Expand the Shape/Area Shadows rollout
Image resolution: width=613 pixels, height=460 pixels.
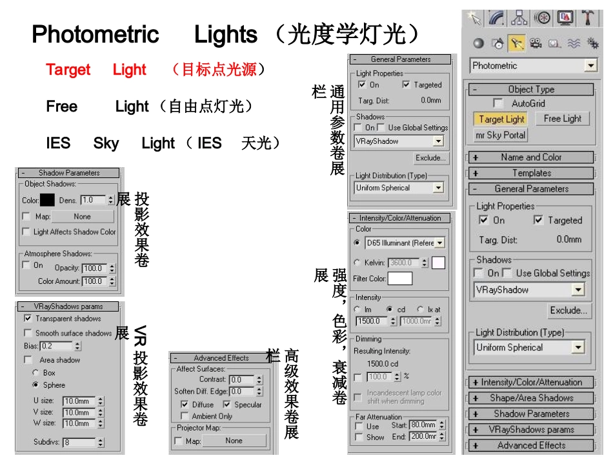(530, 398)
